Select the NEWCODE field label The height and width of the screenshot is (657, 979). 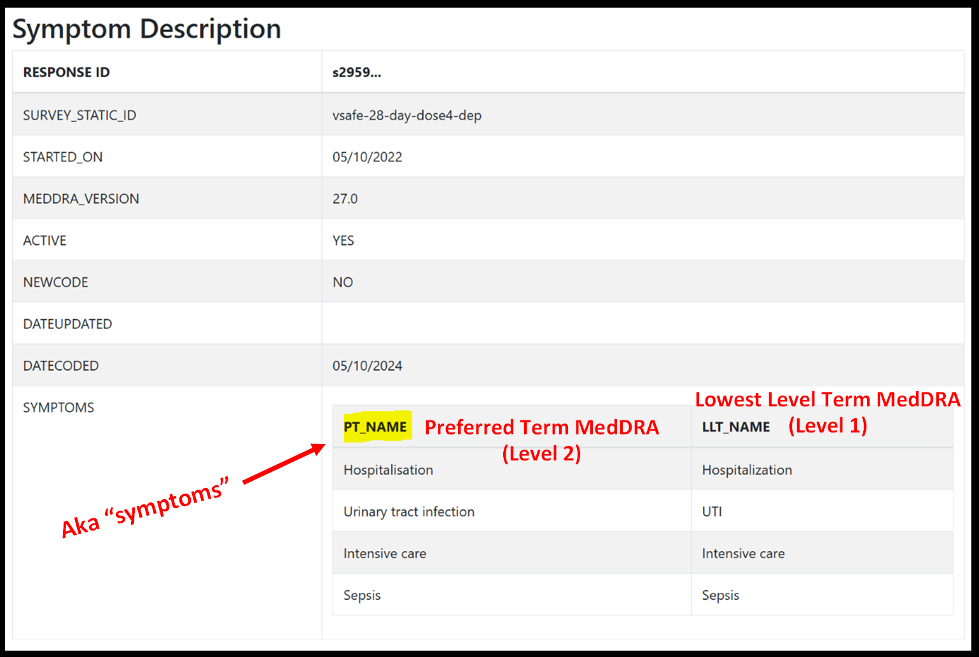[55, 282]
